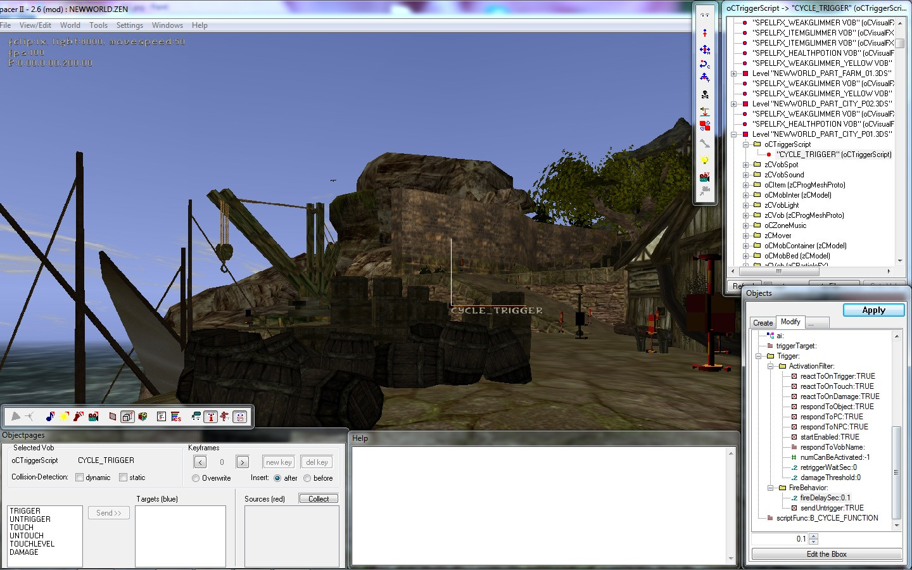This screenshot has height=570, width=912.
Task: Select "CYCLE_TRIGGER" (oCTriggerScript) tree item
Action: [833, 155]
